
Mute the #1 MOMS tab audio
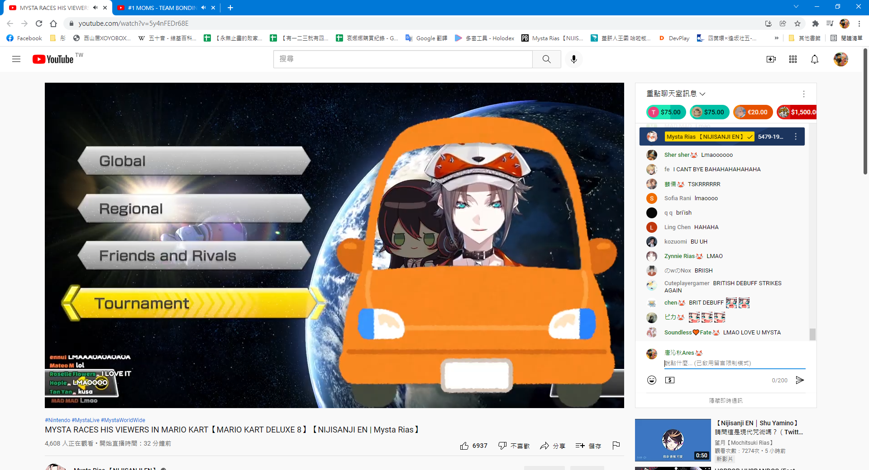(203, 8)
